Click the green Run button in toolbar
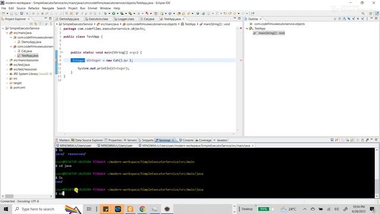The width and height of the screenshot is (380, 214). point(113,14)
